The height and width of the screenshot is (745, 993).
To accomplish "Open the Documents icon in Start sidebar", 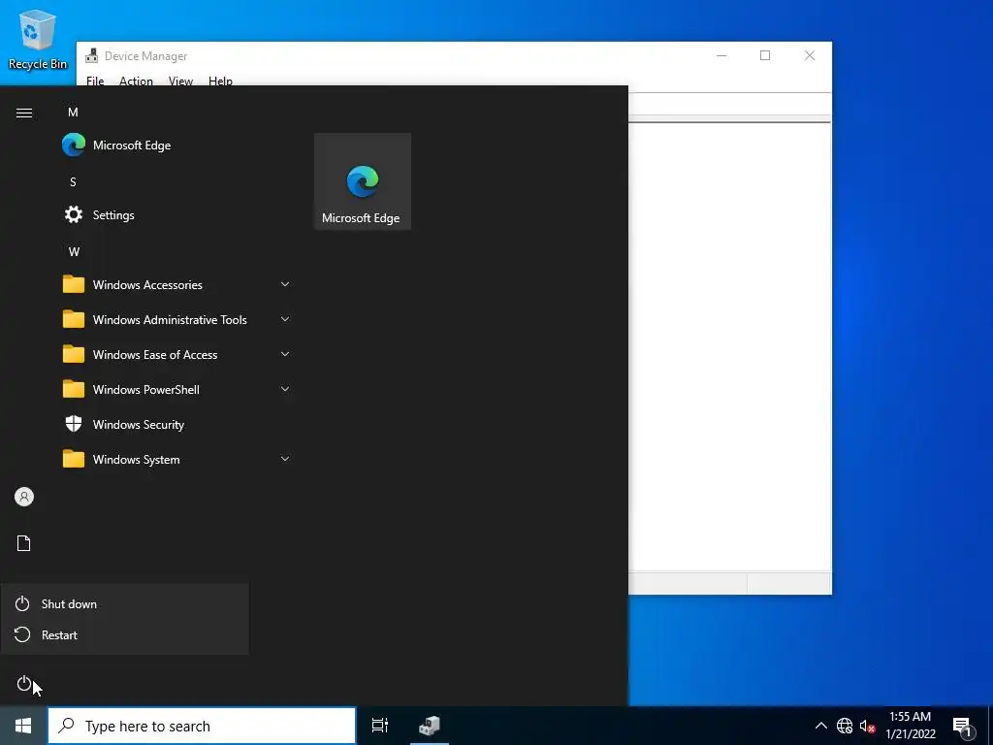I will [24, 543].
